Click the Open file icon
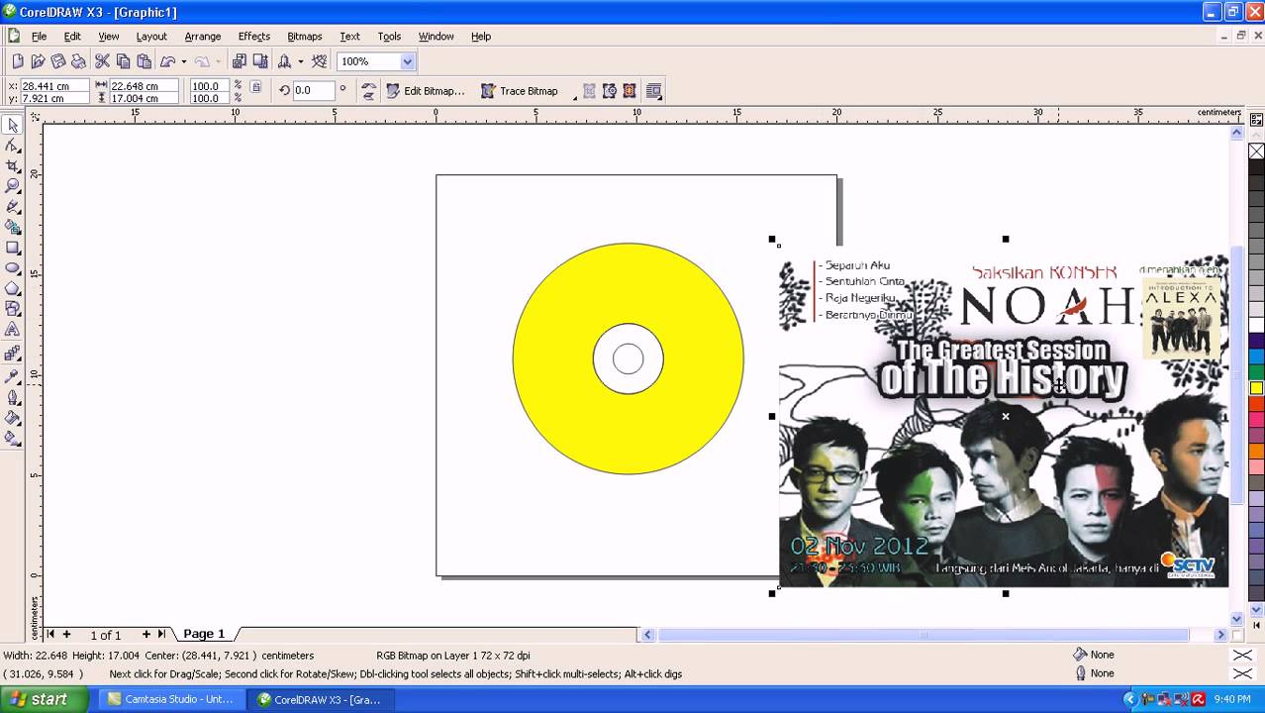 (x=38, y=61)
